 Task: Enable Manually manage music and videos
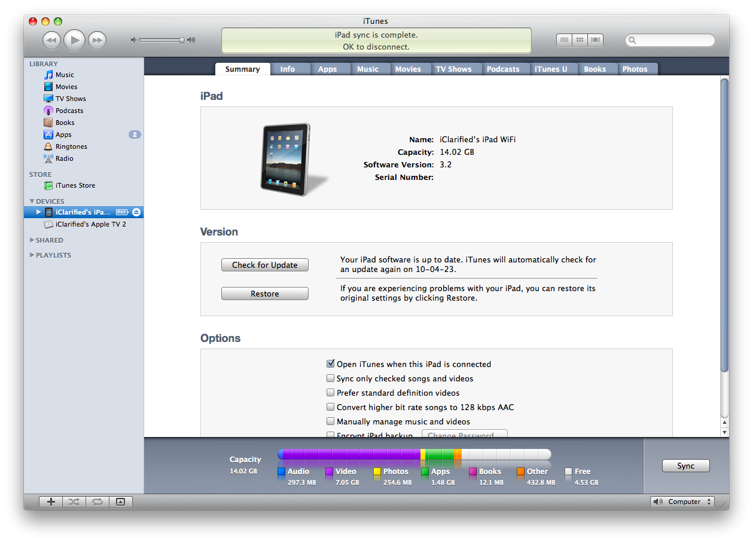click(330, 421)
